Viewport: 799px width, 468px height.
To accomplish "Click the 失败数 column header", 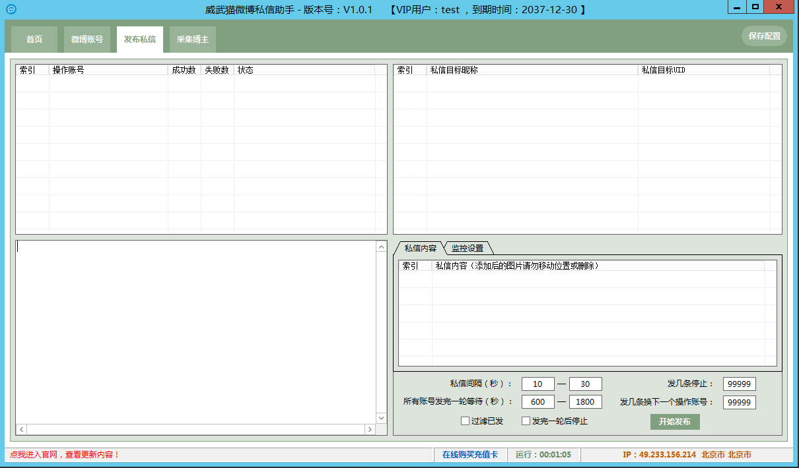I will pos(217,70).
